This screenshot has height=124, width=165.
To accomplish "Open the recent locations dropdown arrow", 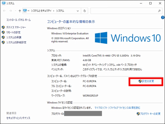I will [x=15, y=11].
